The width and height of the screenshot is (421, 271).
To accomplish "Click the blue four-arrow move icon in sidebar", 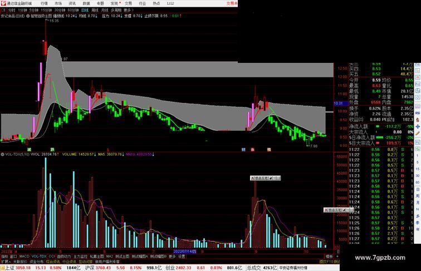I will 418,126.
